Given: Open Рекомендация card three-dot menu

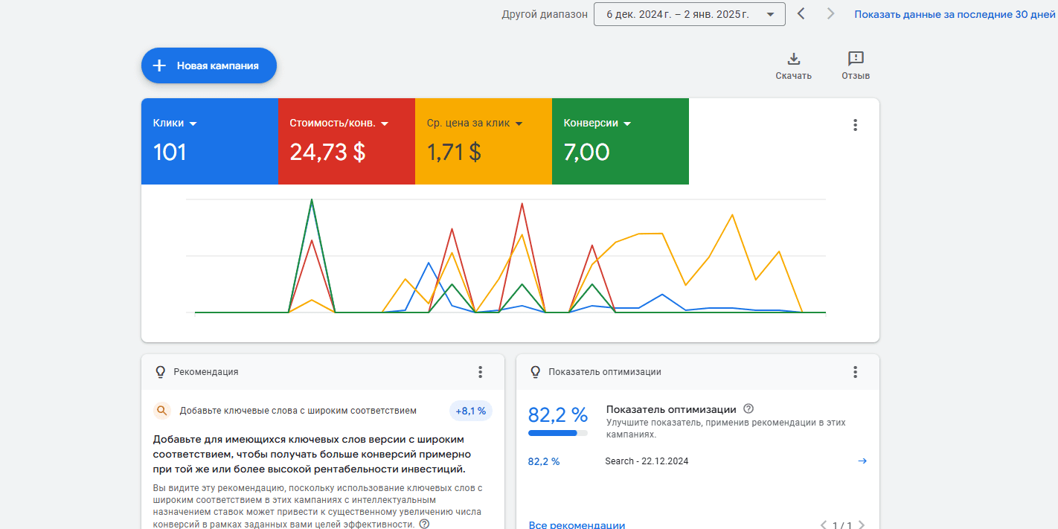Looking at the screenshot, I should pos(480,372).
